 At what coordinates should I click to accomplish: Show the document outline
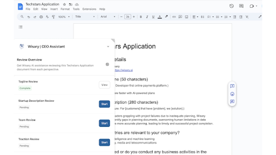[x=21, y=27]
